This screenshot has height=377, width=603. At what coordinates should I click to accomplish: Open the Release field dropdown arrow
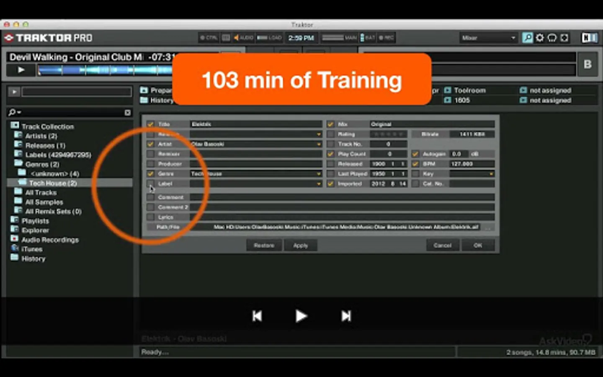click(319, 134)
